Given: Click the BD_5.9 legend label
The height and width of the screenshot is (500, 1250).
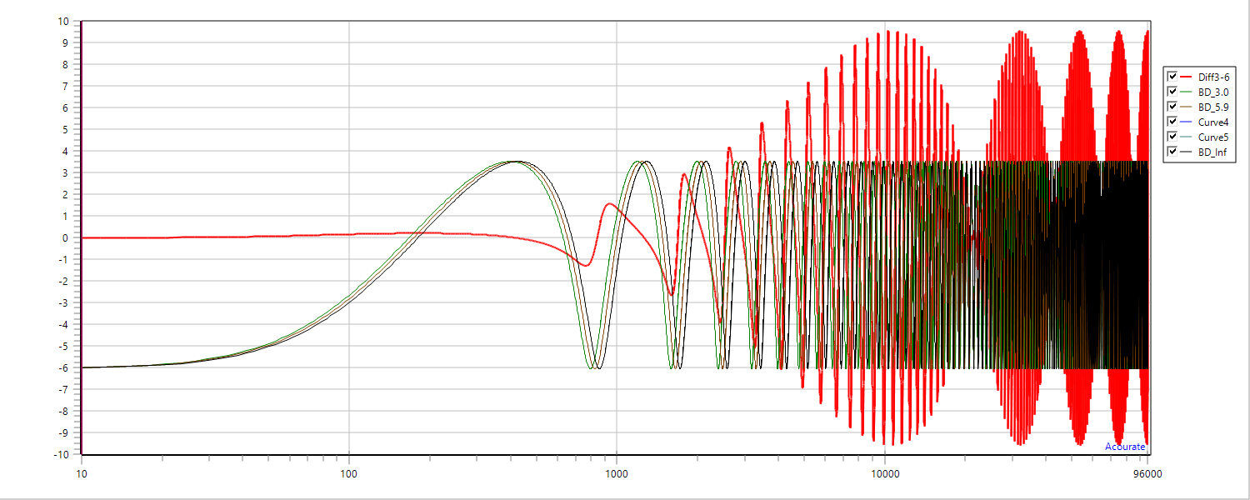Looking at the screenshot, I should [x=1213, y=107].
